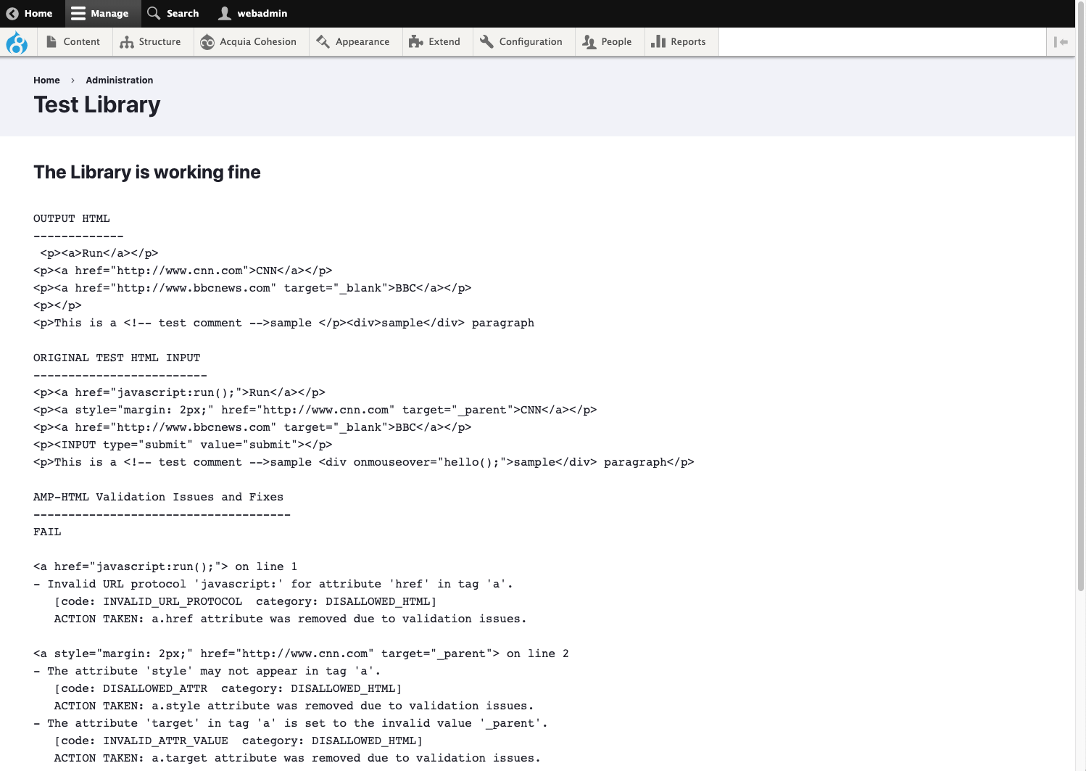Click the Search magnifier icon

tap(154, 14)
